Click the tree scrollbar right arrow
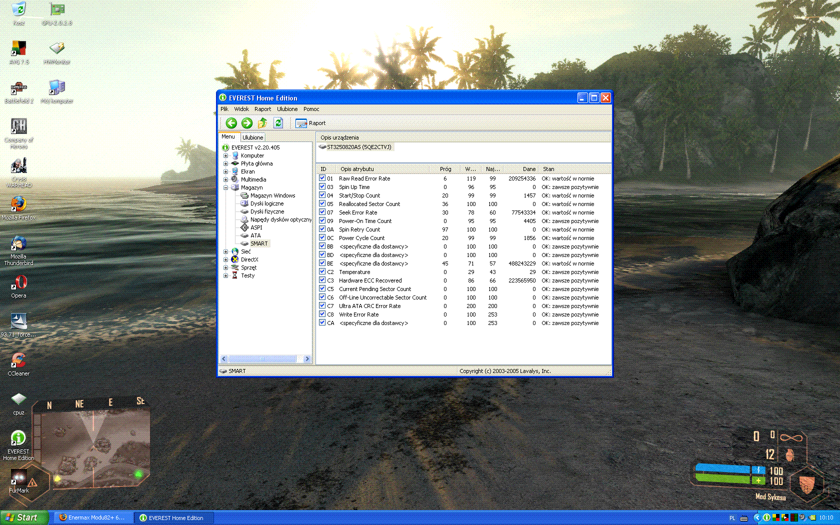The width and height of the screenshot is (840, 525). pyautogui.click(x=307, y=359)
